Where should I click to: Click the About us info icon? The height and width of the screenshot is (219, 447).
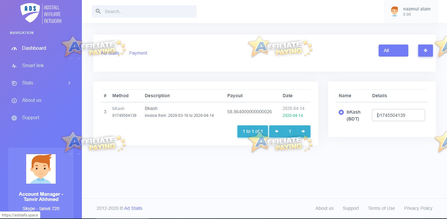coord(14,100)
